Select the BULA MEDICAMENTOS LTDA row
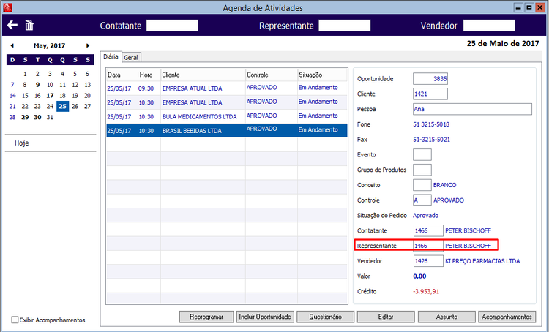The height and width of the screenshot is (332, 549). click(226, 116)
